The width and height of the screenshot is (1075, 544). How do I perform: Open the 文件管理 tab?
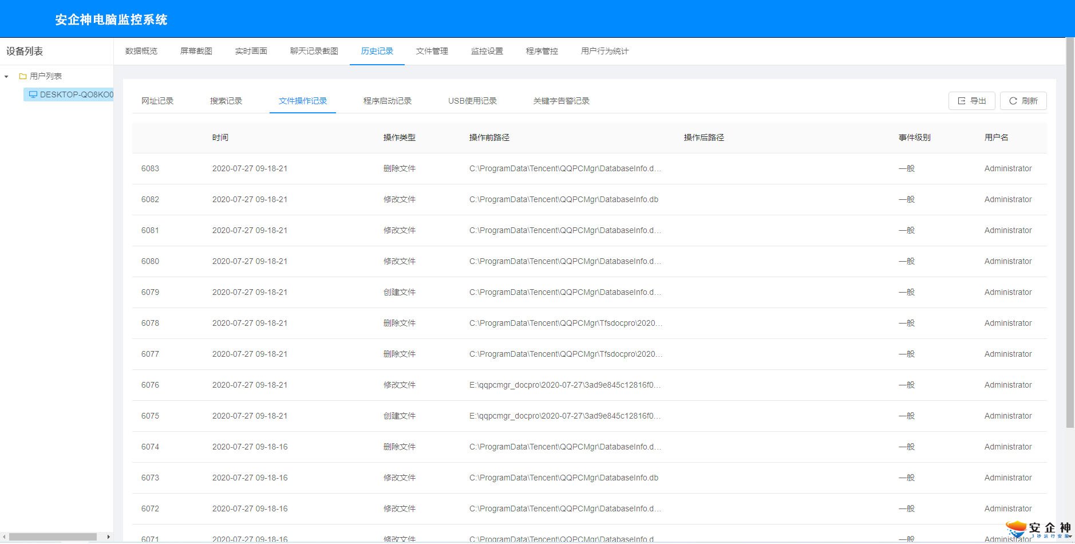(x=432, y=51)
